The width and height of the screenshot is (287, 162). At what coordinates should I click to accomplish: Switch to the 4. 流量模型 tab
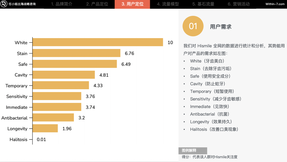coord(168,4)
